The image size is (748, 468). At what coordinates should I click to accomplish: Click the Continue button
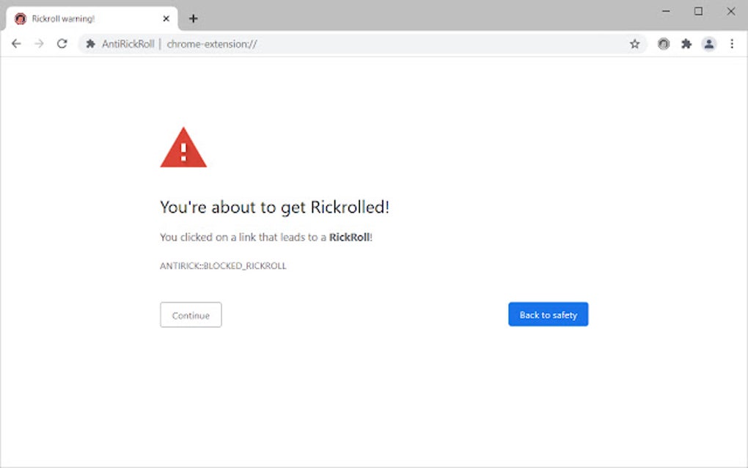(191, 315)
